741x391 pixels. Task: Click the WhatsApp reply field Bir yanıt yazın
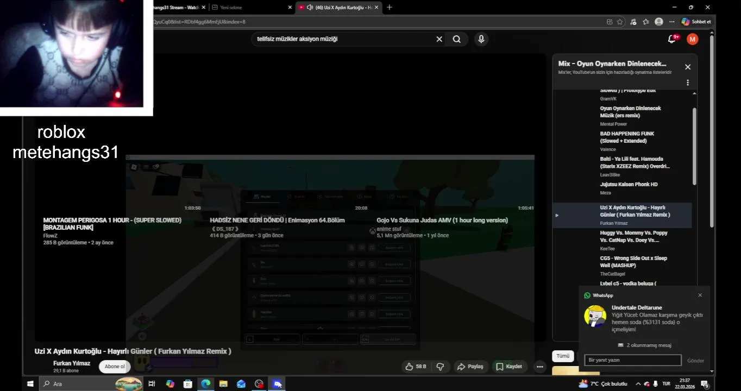coord(632,360)
